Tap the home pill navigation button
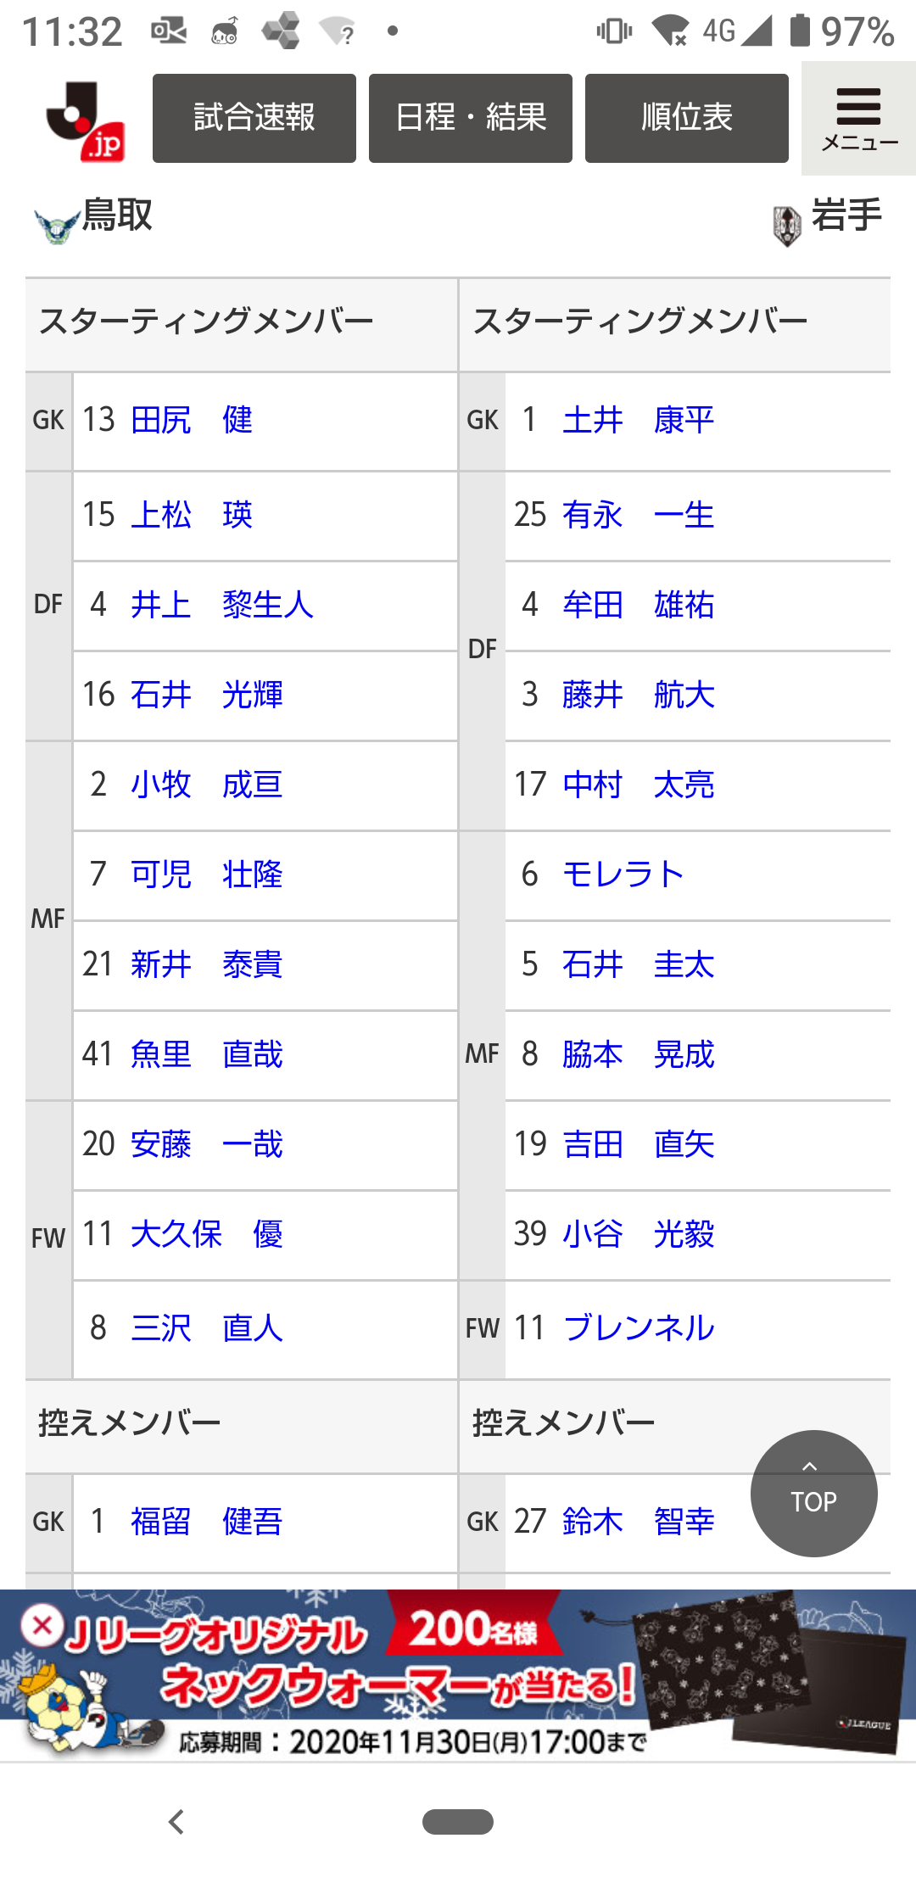 [458, 1821]
